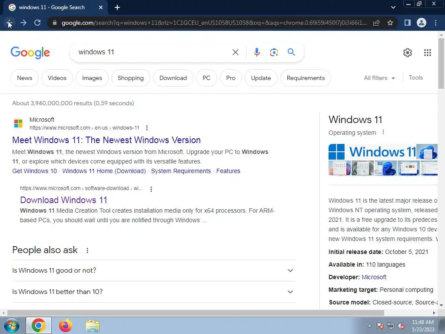445x334 pixels.
Task: Select the Download filter chip
Action: (x=173, y=78)
